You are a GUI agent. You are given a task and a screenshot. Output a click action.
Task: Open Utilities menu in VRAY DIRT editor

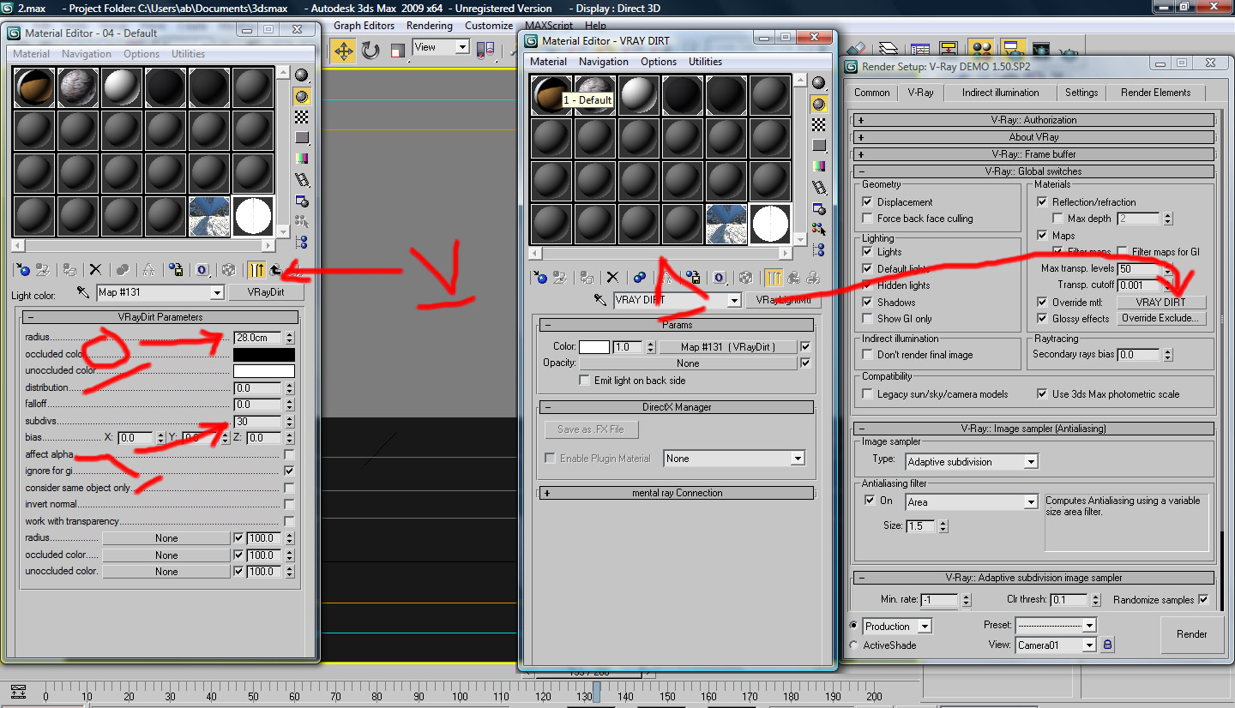705,62
